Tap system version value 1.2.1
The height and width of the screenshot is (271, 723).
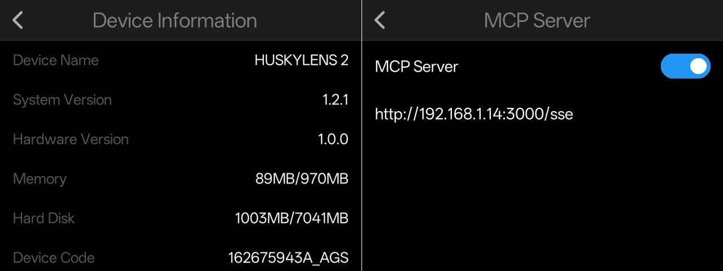coord(335,100)
